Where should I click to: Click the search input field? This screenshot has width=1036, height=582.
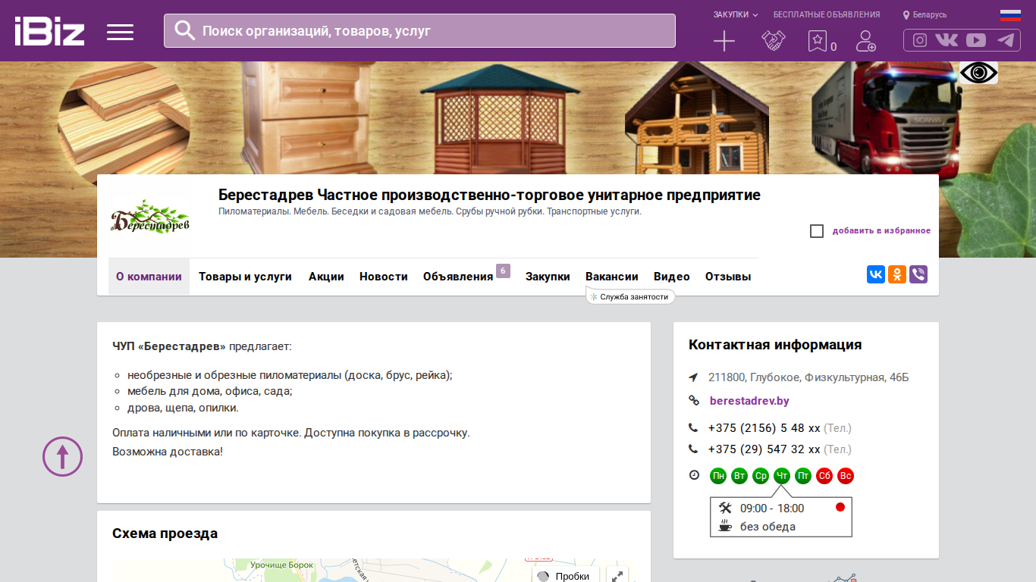[x=419, y=31]
